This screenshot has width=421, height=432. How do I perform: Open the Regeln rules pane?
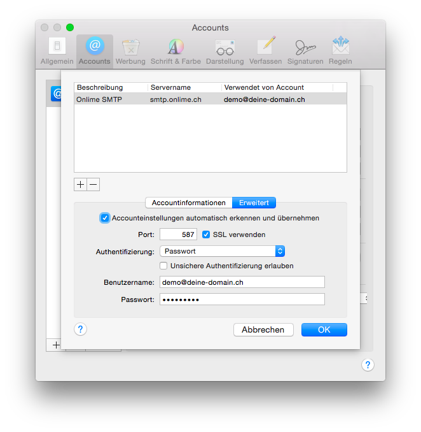tap(340, 51)
